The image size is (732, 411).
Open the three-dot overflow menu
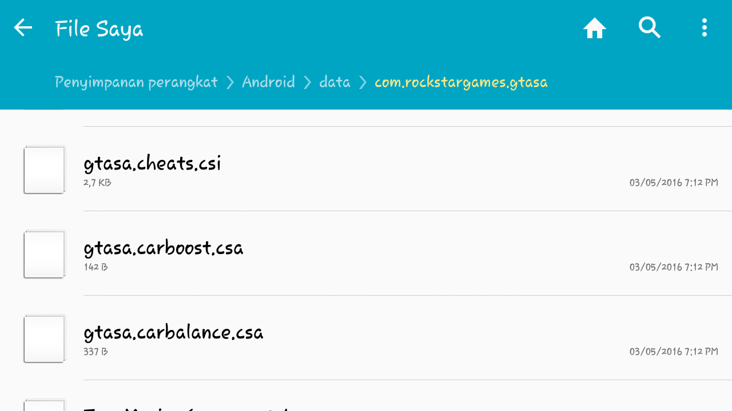click(x=705, y=27)
